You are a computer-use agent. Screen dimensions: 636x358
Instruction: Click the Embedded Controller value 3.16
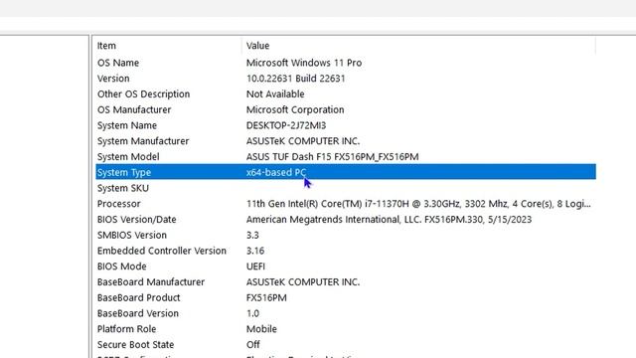(255, 251)
